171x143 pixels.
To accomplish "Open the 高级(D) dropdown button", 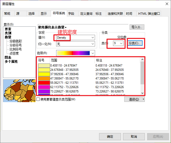I will click(134, 99).
